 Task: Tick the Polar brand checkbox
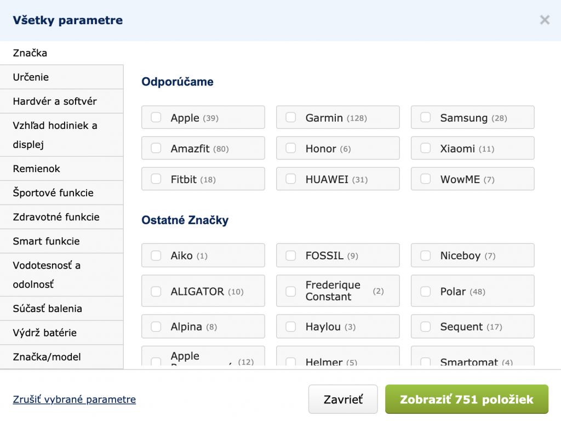pos(426,291)
